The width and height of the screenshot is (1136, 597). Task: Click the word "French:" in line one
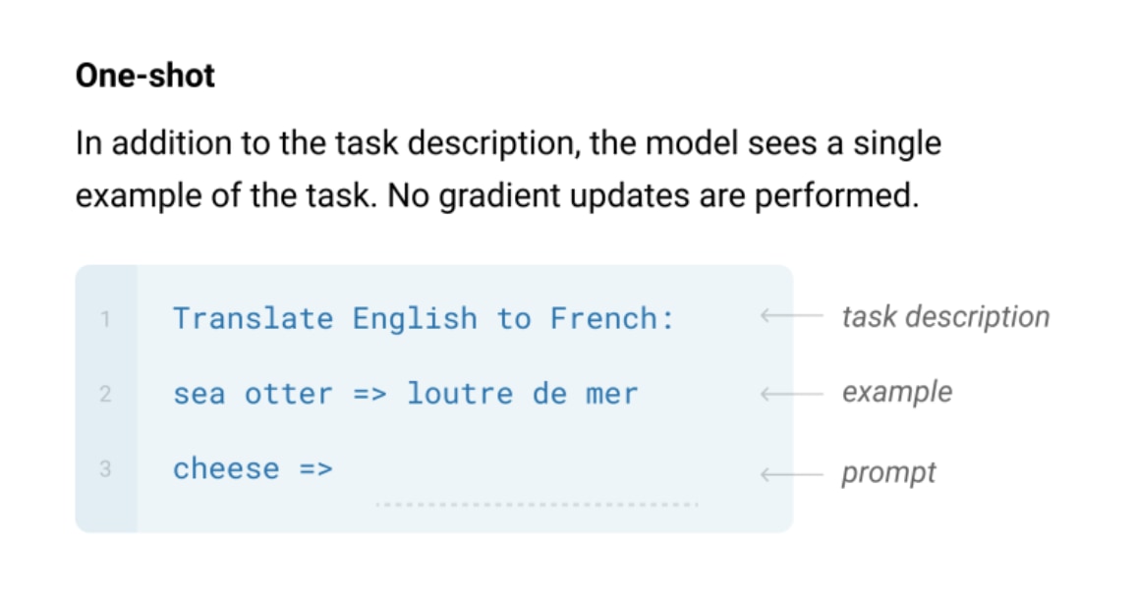612,318
